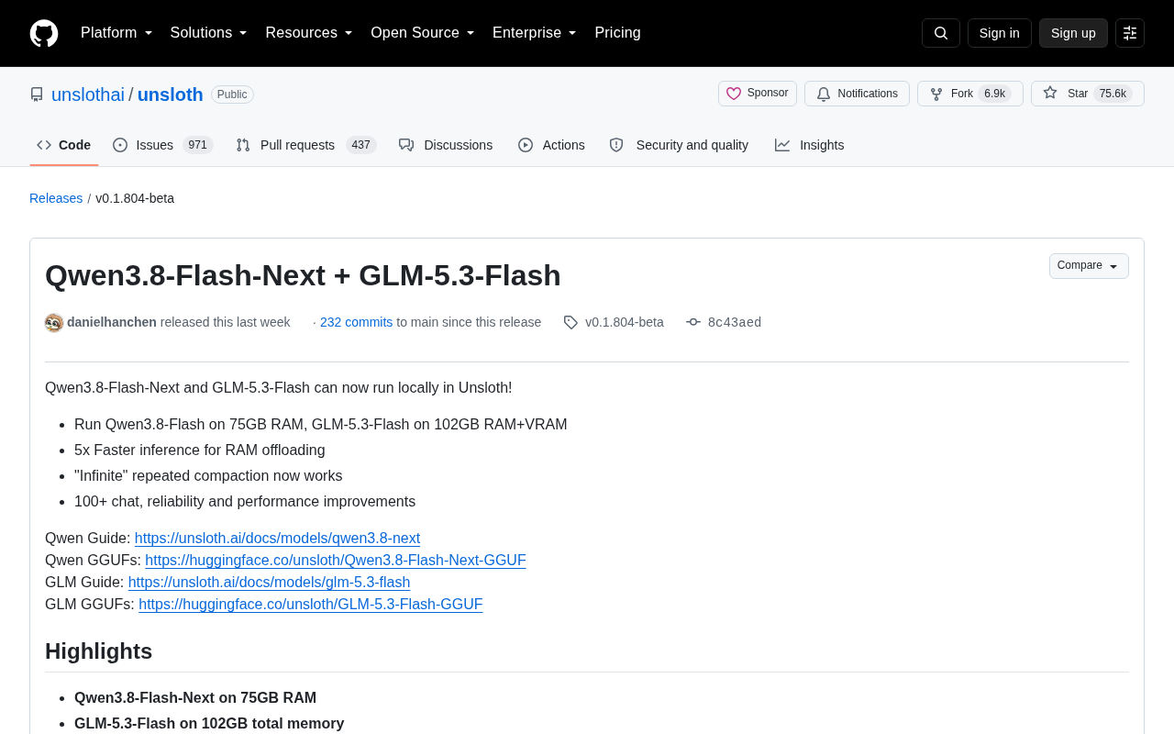Open Qwen3.8-Flash-Next-GGUF Hugging Face link
Viewport: 1174px width, 734px height.
336,561
